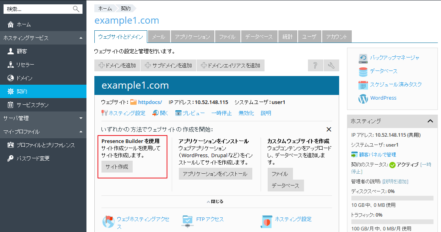Collapse the ホスティング panel chevron
441x232 pixels.
[430, 121]
